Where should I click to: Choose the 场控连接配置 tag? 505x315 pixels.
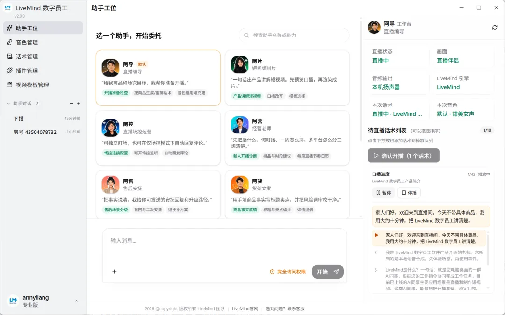pyautogui.click(x=116, y=153)
